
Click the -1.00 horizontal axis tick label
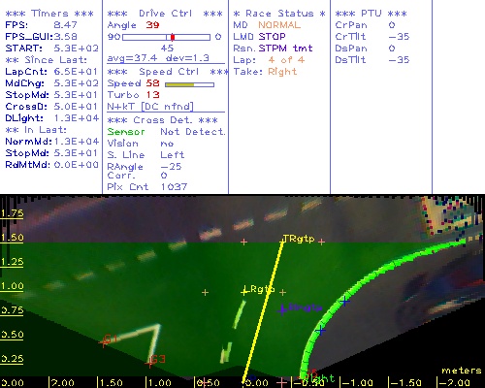tap(358, 383)
